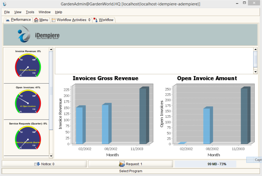Viewport: 262px width, 176px height.
Task: Click the Notice: 0 button
Action: pyautogui.click(x=45, y=164)
